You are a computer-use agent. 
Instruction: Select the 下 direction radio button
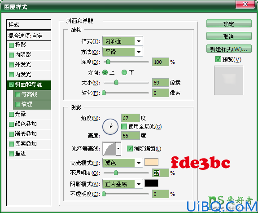pyautogui.click(x=124, y=72)
